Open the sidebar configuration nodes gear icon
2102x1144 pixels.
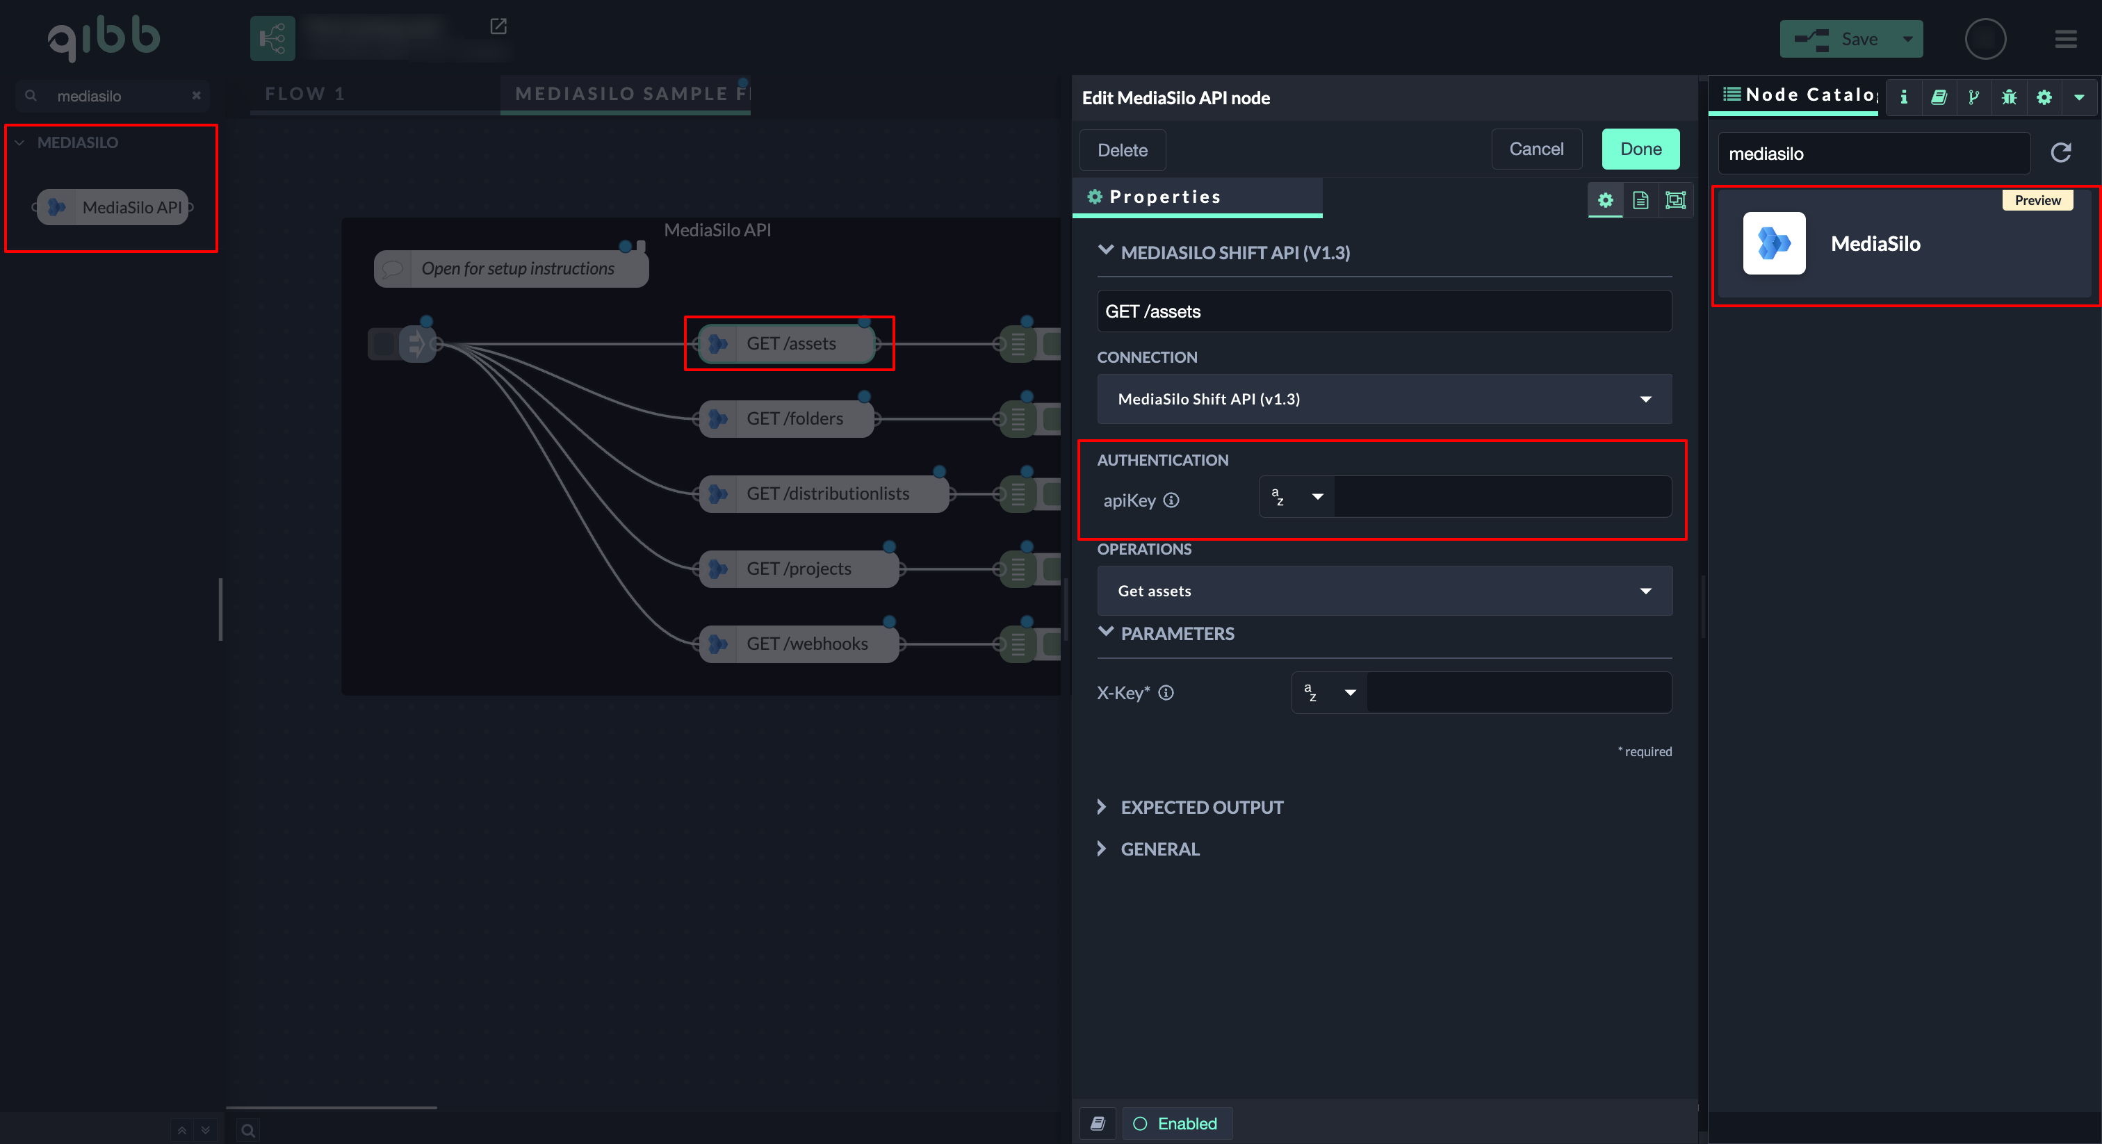point(2044,97)
